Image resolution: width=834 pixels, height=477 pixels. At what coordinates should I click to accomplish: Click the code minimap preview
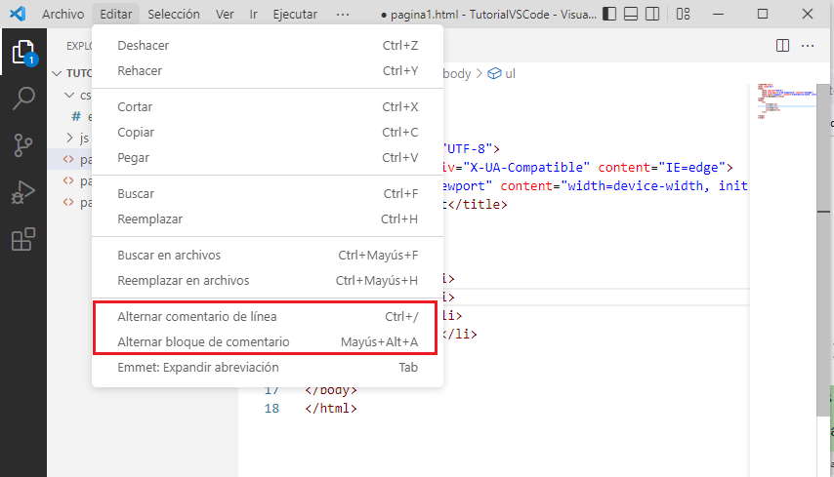click(x=785, y=100)
